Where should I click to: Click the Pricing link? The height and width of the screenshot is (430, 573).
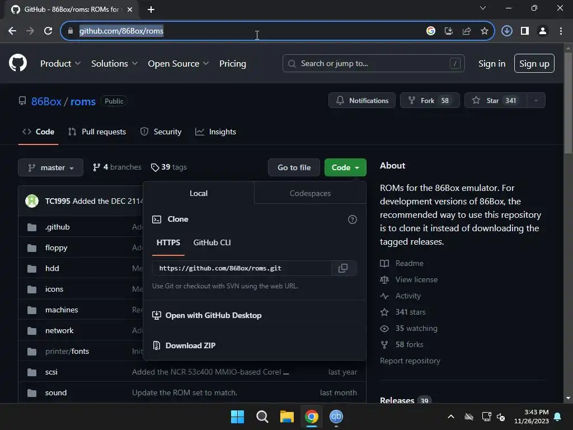(232, 63)
